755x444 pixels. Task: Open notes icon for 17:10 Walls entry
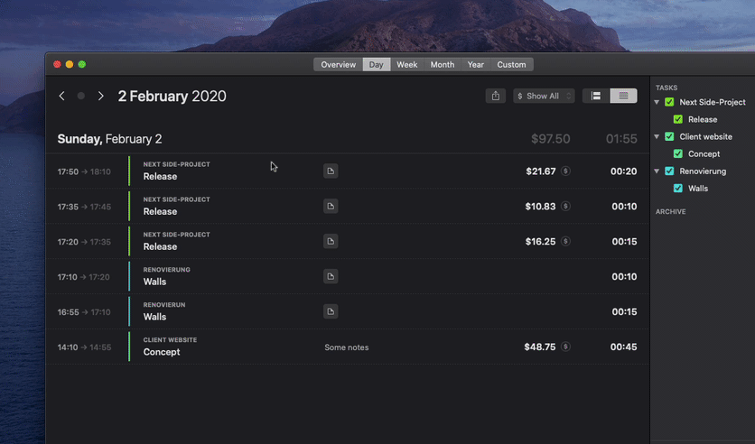[x=331, y=276]
